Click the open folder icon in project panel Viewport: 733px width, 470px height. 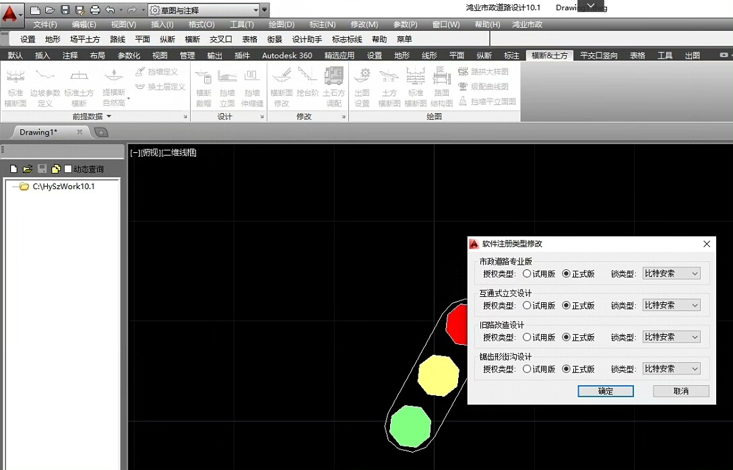[x=28, y=168]
